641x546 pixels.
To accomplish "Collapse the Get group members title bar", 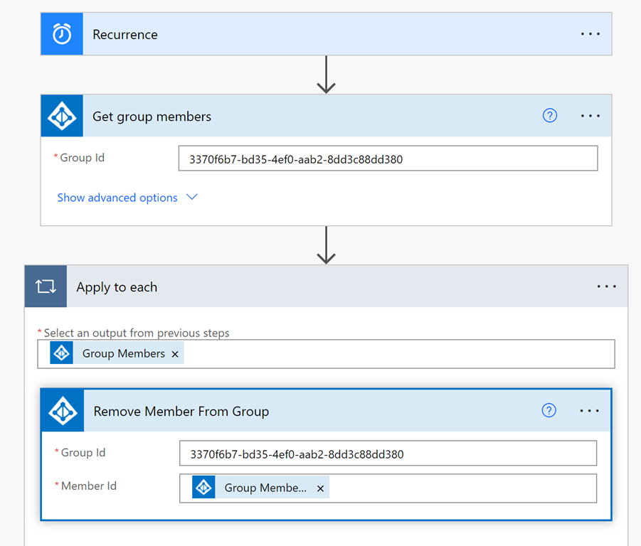I will 320,116.
